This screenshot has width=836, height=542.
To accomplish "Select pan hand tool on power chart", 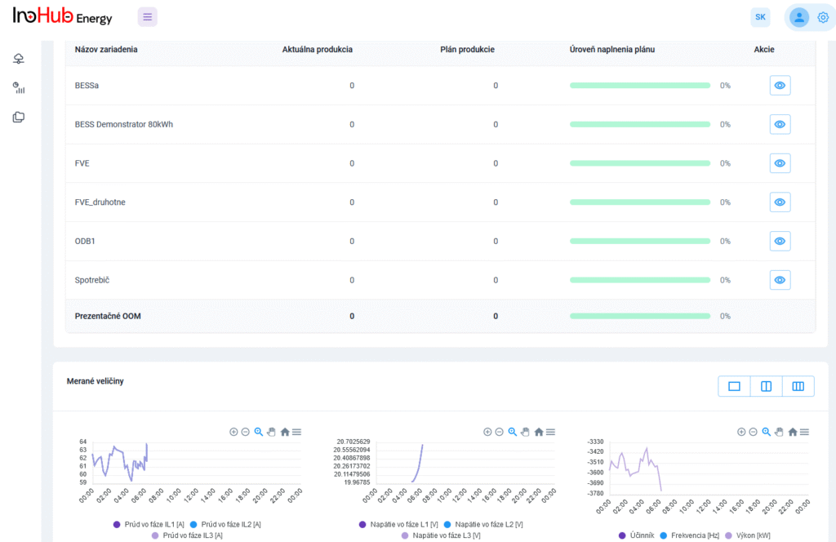I will (779, 432).
